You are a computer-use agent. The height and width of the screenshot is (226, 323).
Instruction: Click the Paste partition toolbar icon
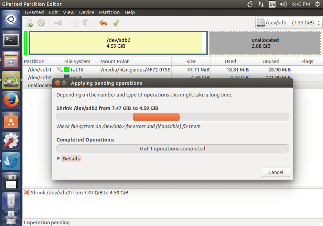coord(87,23)
